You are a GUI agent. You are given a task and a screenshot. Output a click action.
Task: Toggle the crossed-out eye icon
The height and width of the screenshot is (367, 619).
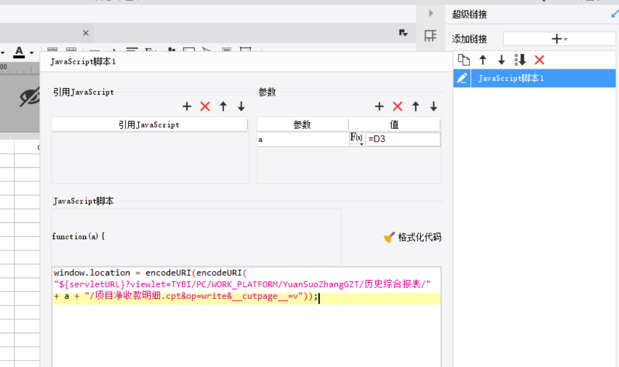point(30,96)
